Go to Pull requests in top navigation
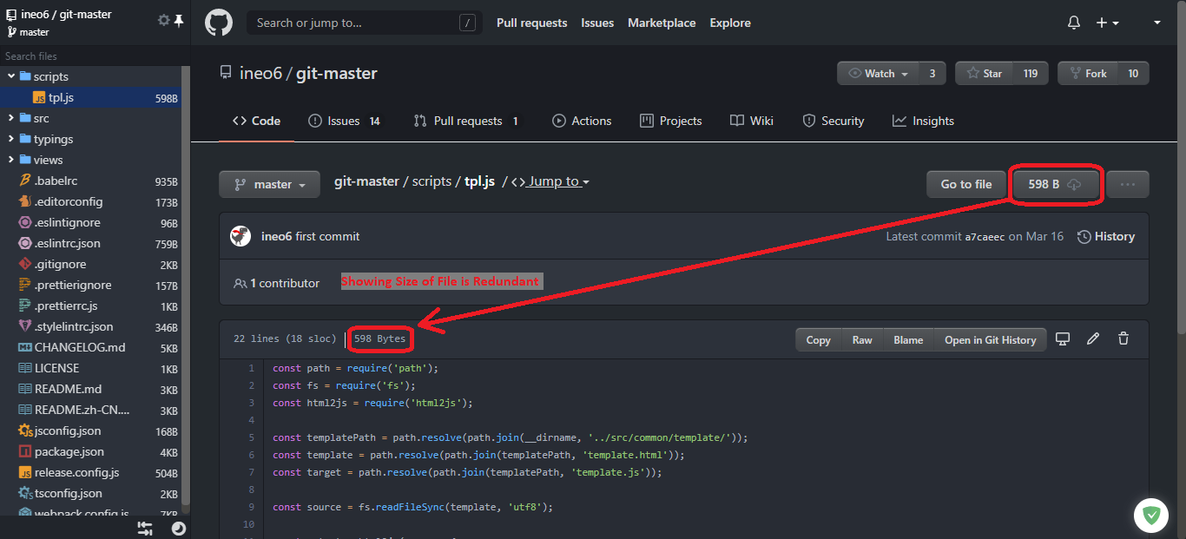 [531, 23]
